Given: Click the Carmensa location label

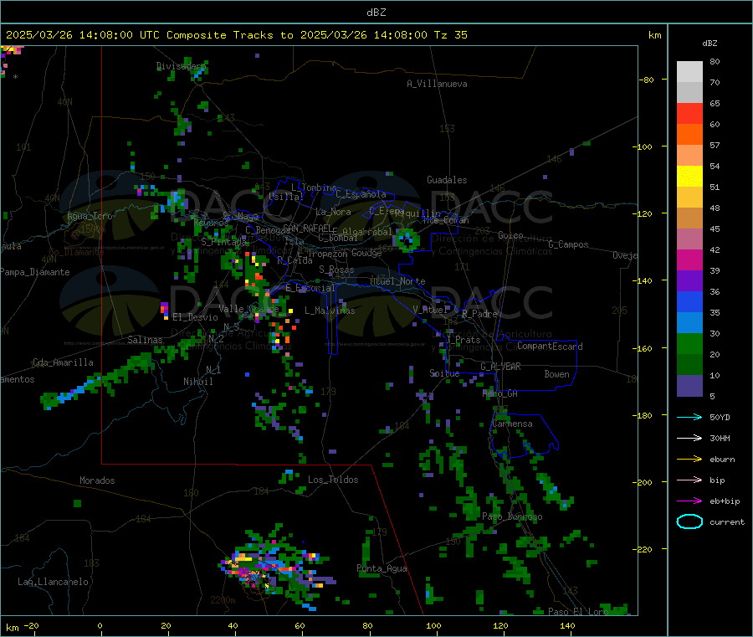Looking at the screenshot, I should 512,424.
